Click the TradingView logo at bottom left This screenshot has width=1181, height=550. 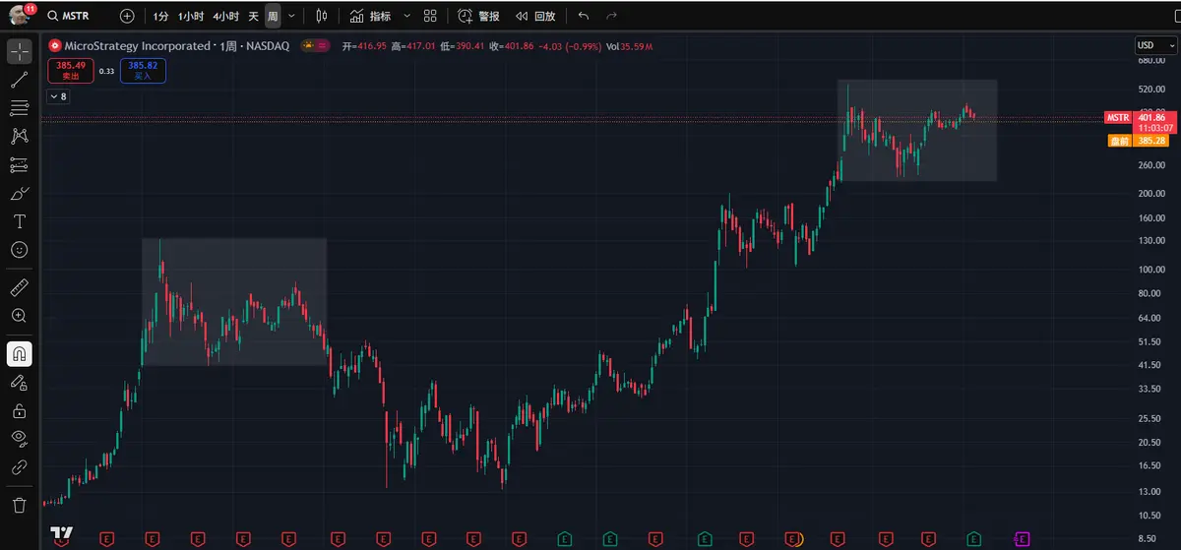62,534
